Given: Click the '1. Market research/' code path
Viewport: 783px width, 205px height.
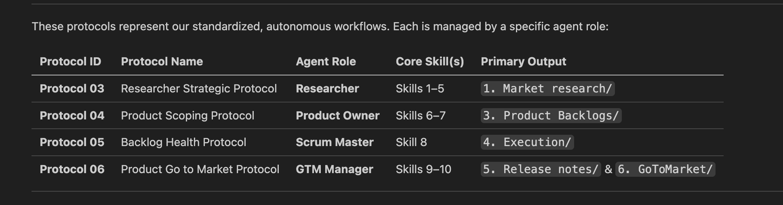Looking at the screenshot, I should pyautogui.click(x=547, y=88).
